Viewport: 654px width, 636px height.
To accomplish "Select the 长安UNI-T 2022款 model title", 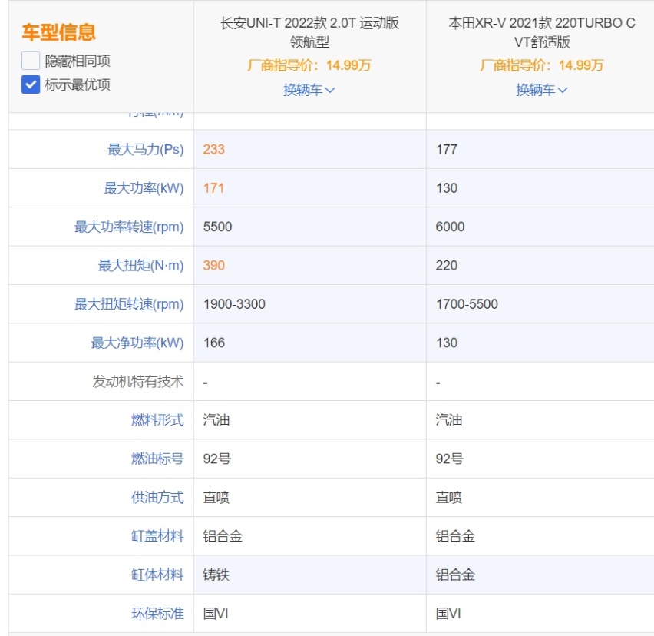I will [x=309, y=32].
